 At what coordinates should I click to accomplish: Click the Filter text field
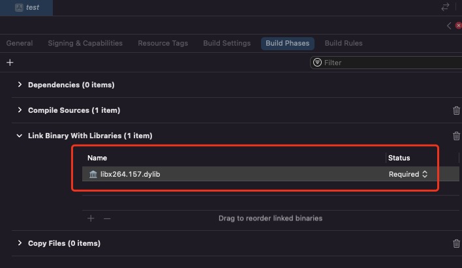pyautogui.click(x=385, y=63)
